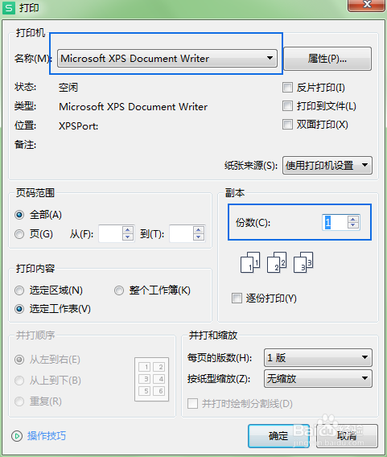Open the printer name dropdown
Image resolution: width=387 pixels, height=457 pixels.
[167, 58]
